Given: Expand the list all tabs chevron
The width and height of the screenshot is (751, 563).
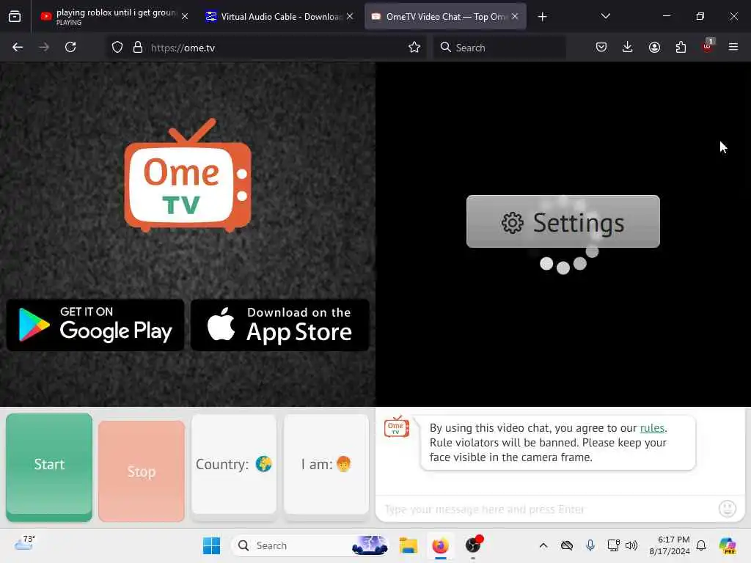Looking at the screenshot, I should 605,16.
